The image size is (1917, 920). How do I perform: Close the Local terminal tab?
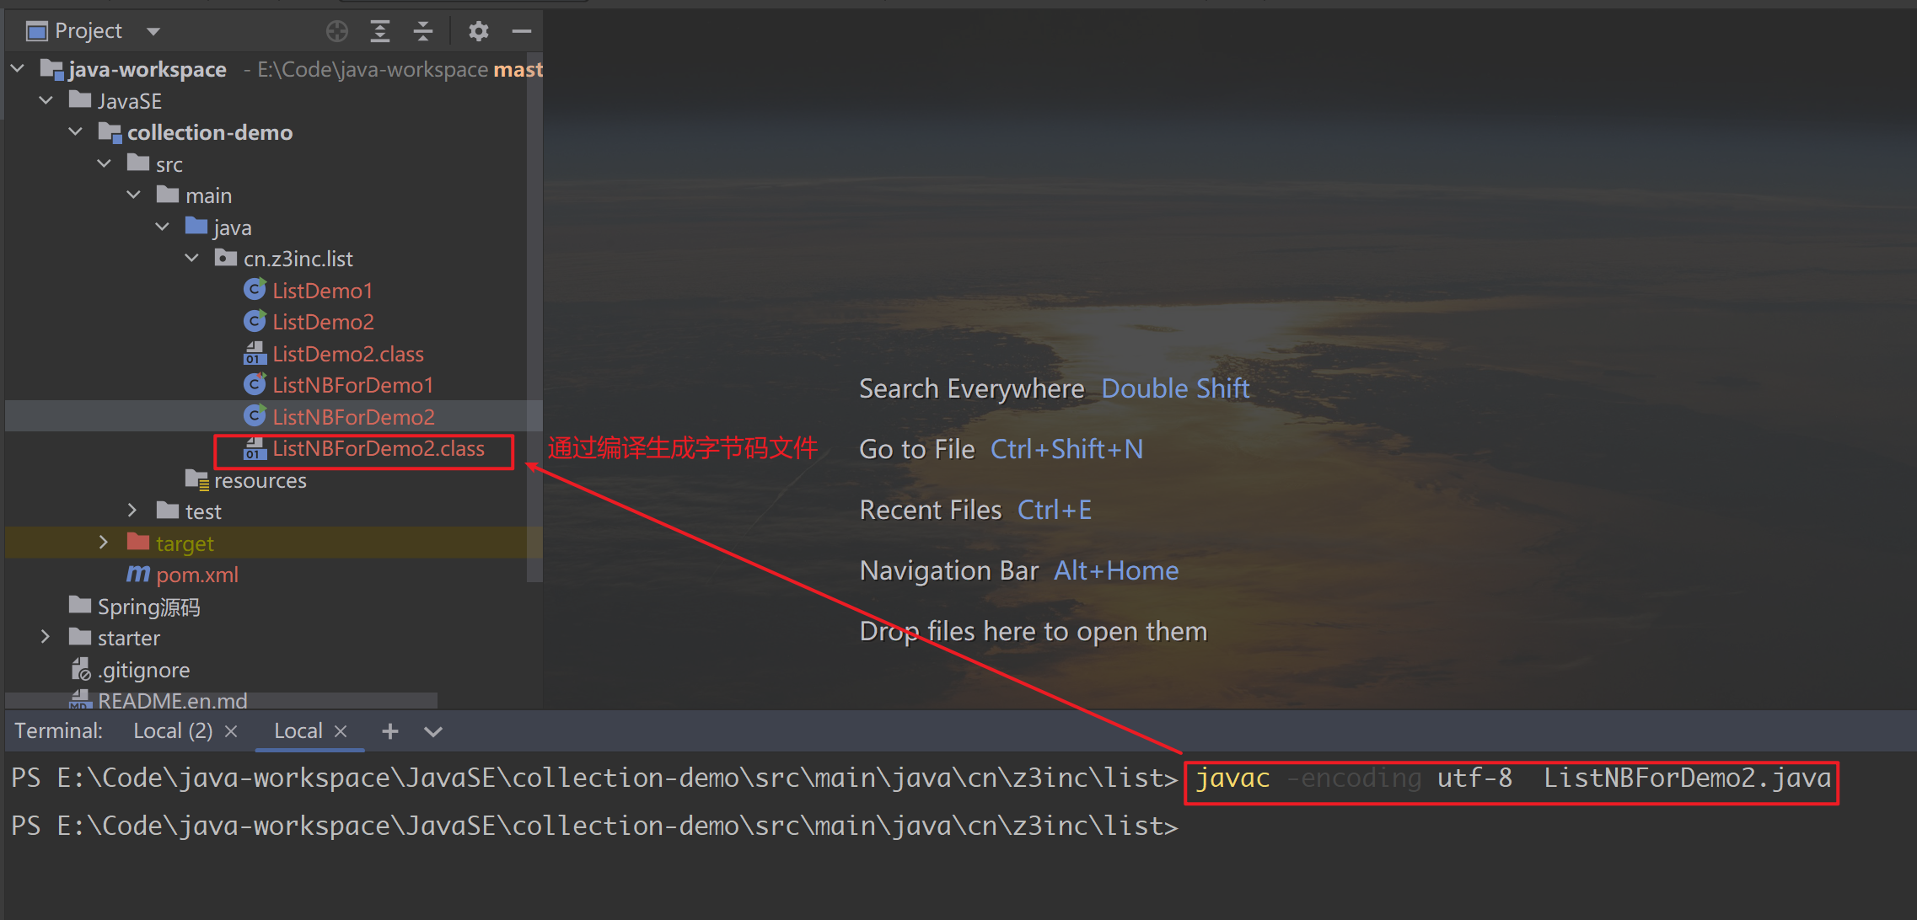coord(341,731)
